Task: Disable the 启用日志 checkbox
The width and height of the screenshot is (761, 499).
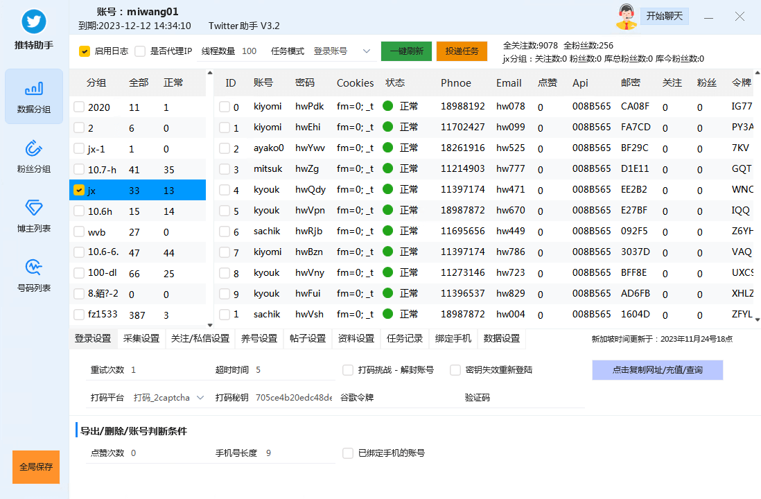Action: 85,51
